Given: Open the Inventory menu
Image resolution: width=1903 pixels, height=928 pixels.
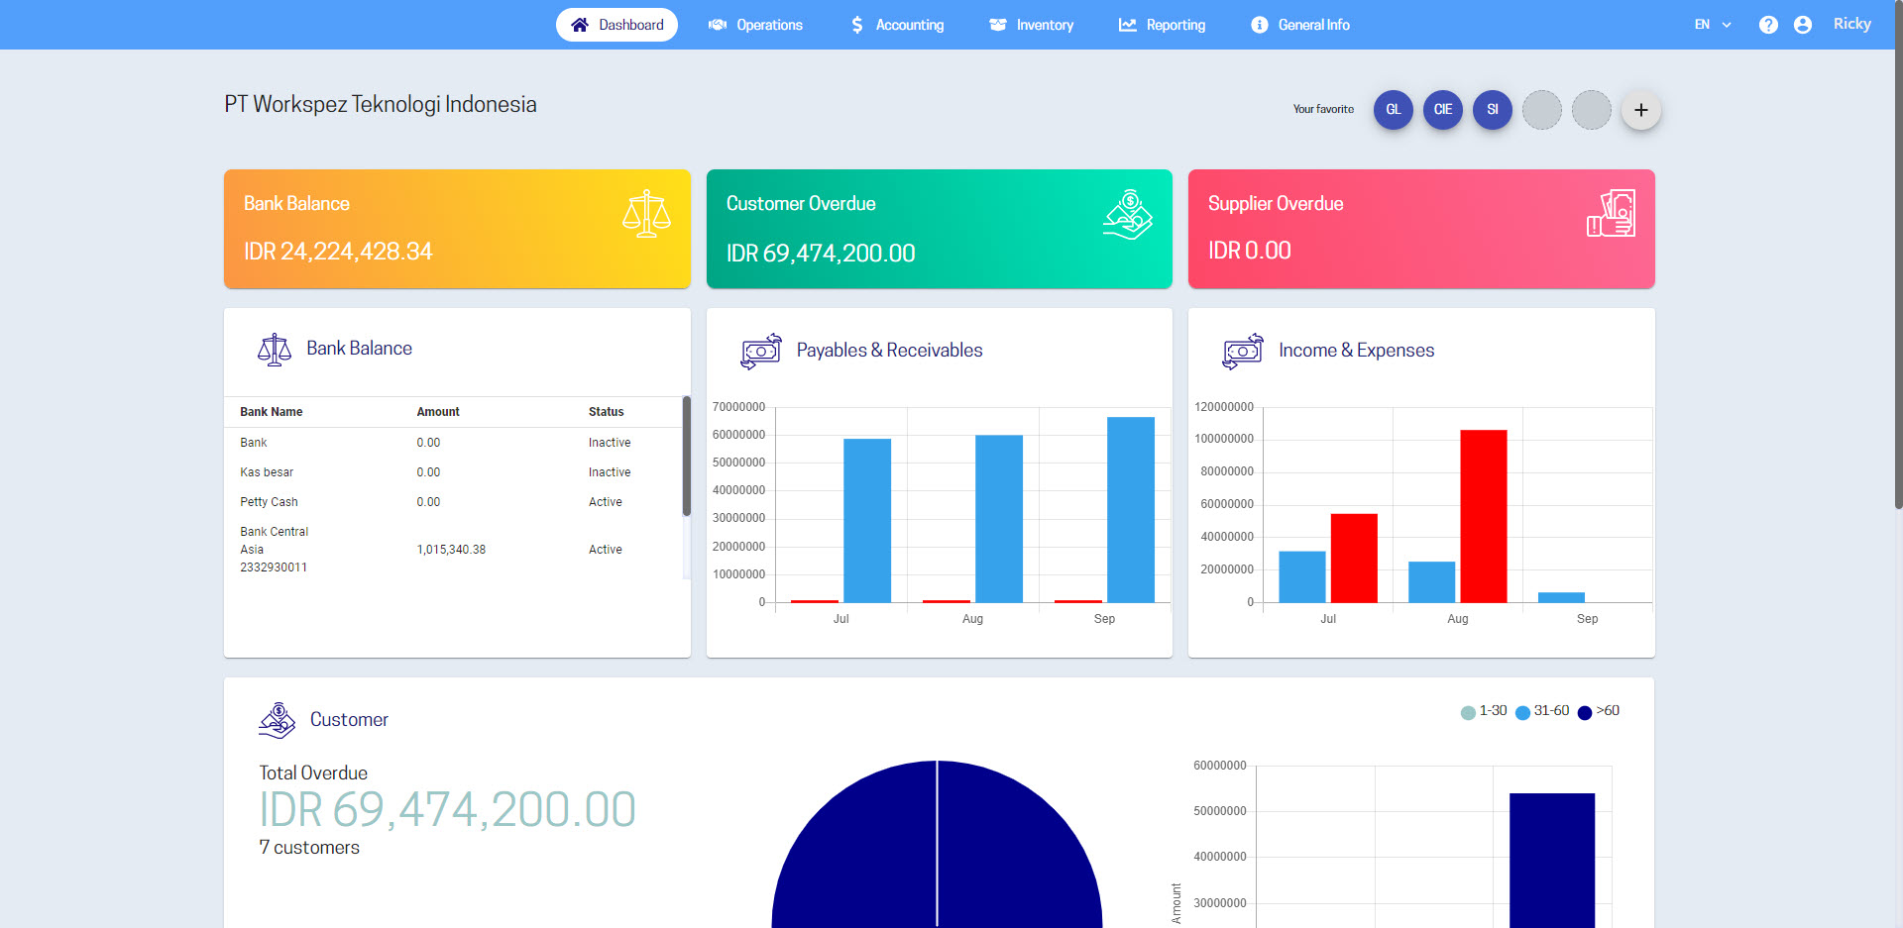Looking at the screenshot, I should click(x=1032, y=25).
